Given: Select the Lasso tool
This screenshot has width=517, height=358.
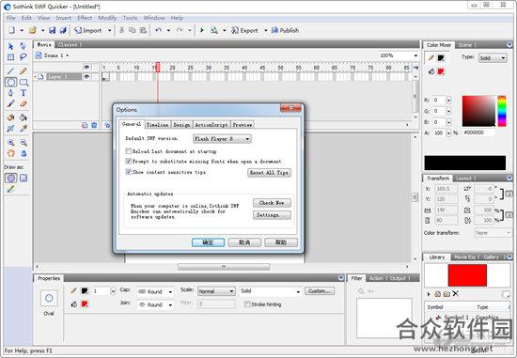Looking at the screenshot, I should tap(23, 57).
